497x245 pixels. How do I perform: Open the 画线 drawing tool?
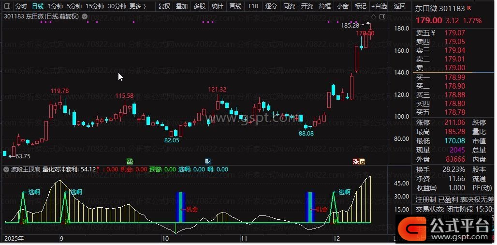tap(235, 6)
